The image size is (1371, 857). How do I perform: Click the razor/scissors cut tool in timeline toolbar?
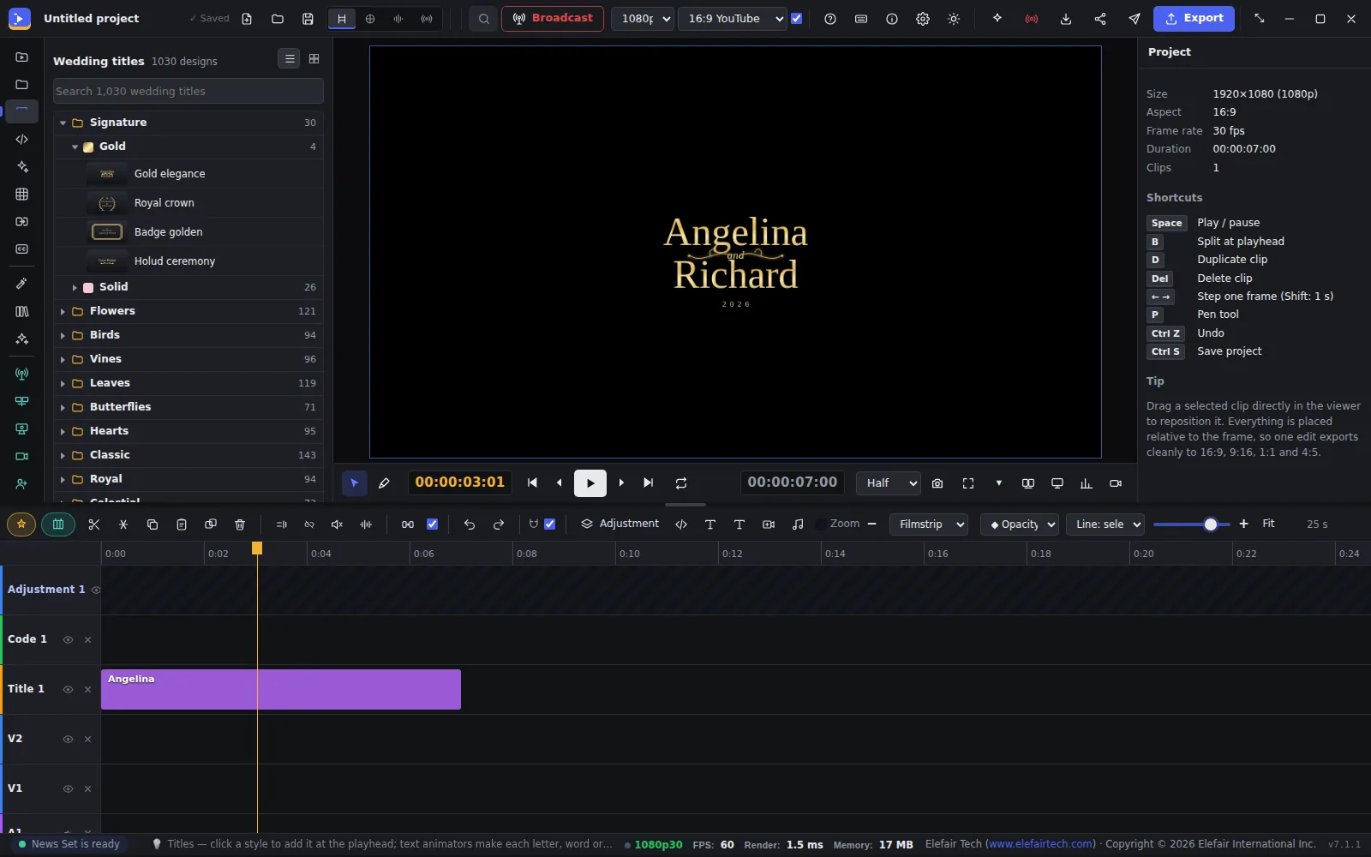tap(94, 524)
